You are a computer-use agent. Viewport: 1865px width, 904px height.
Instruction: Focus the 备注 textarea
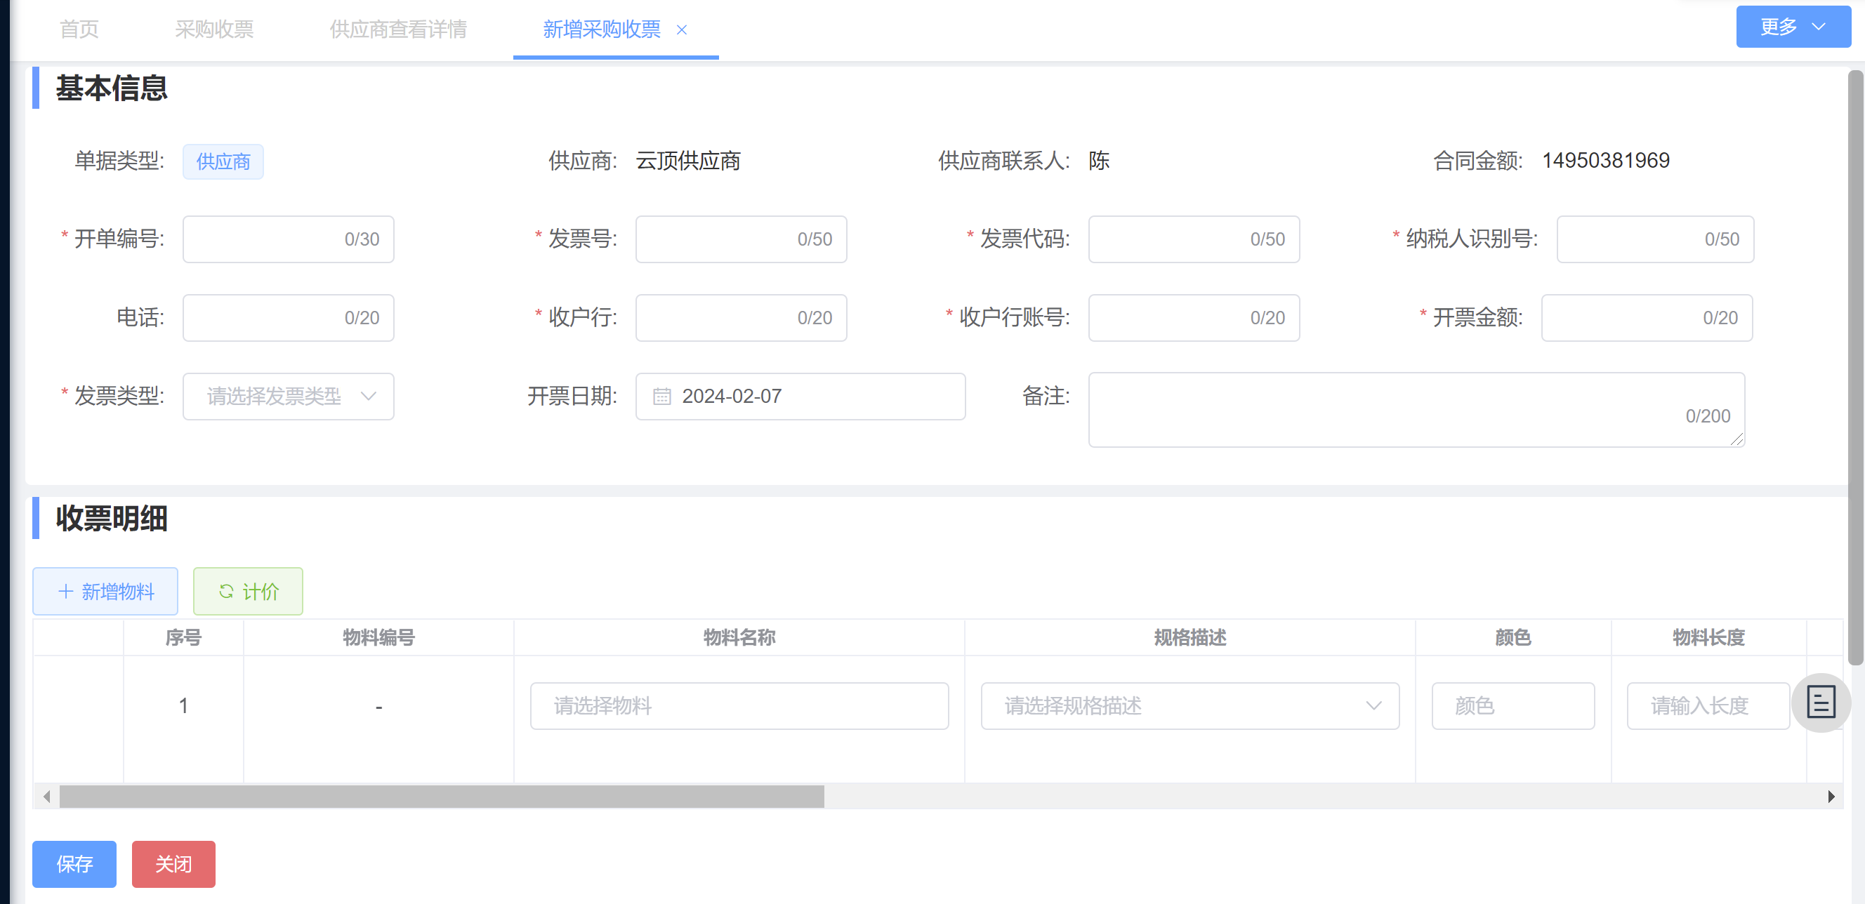(1416, 410)
